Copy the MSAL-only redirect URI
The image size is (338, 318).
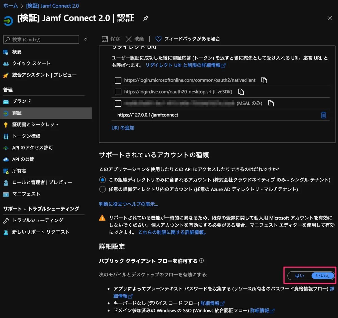pyautogui.click(x=271, y=103)
